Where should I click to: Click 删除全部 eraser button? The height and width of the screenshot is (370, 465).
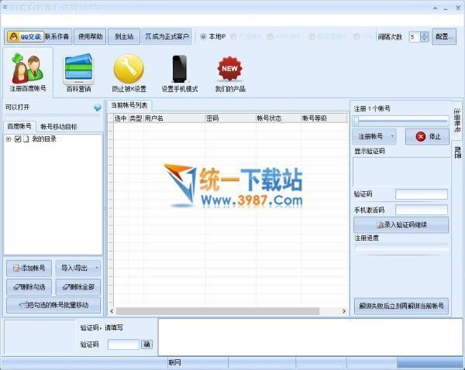78,286
